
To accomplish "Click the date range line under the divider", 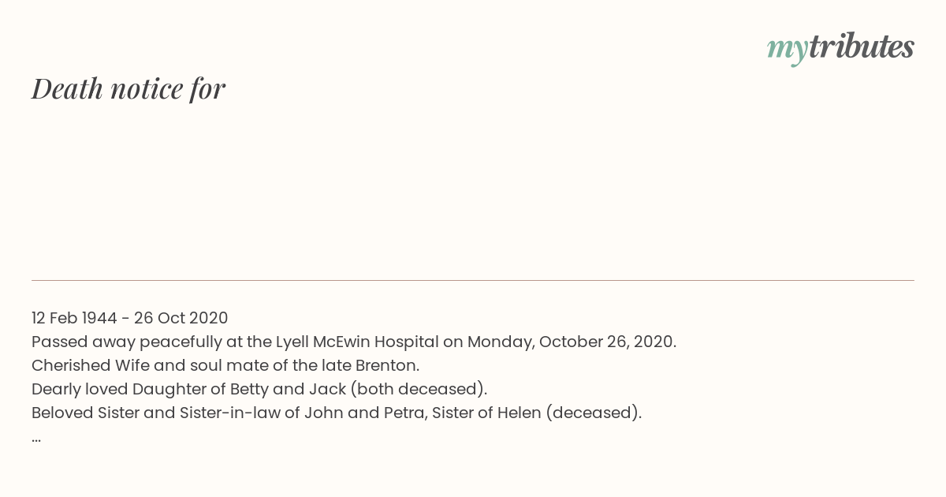I will (130, 318).
